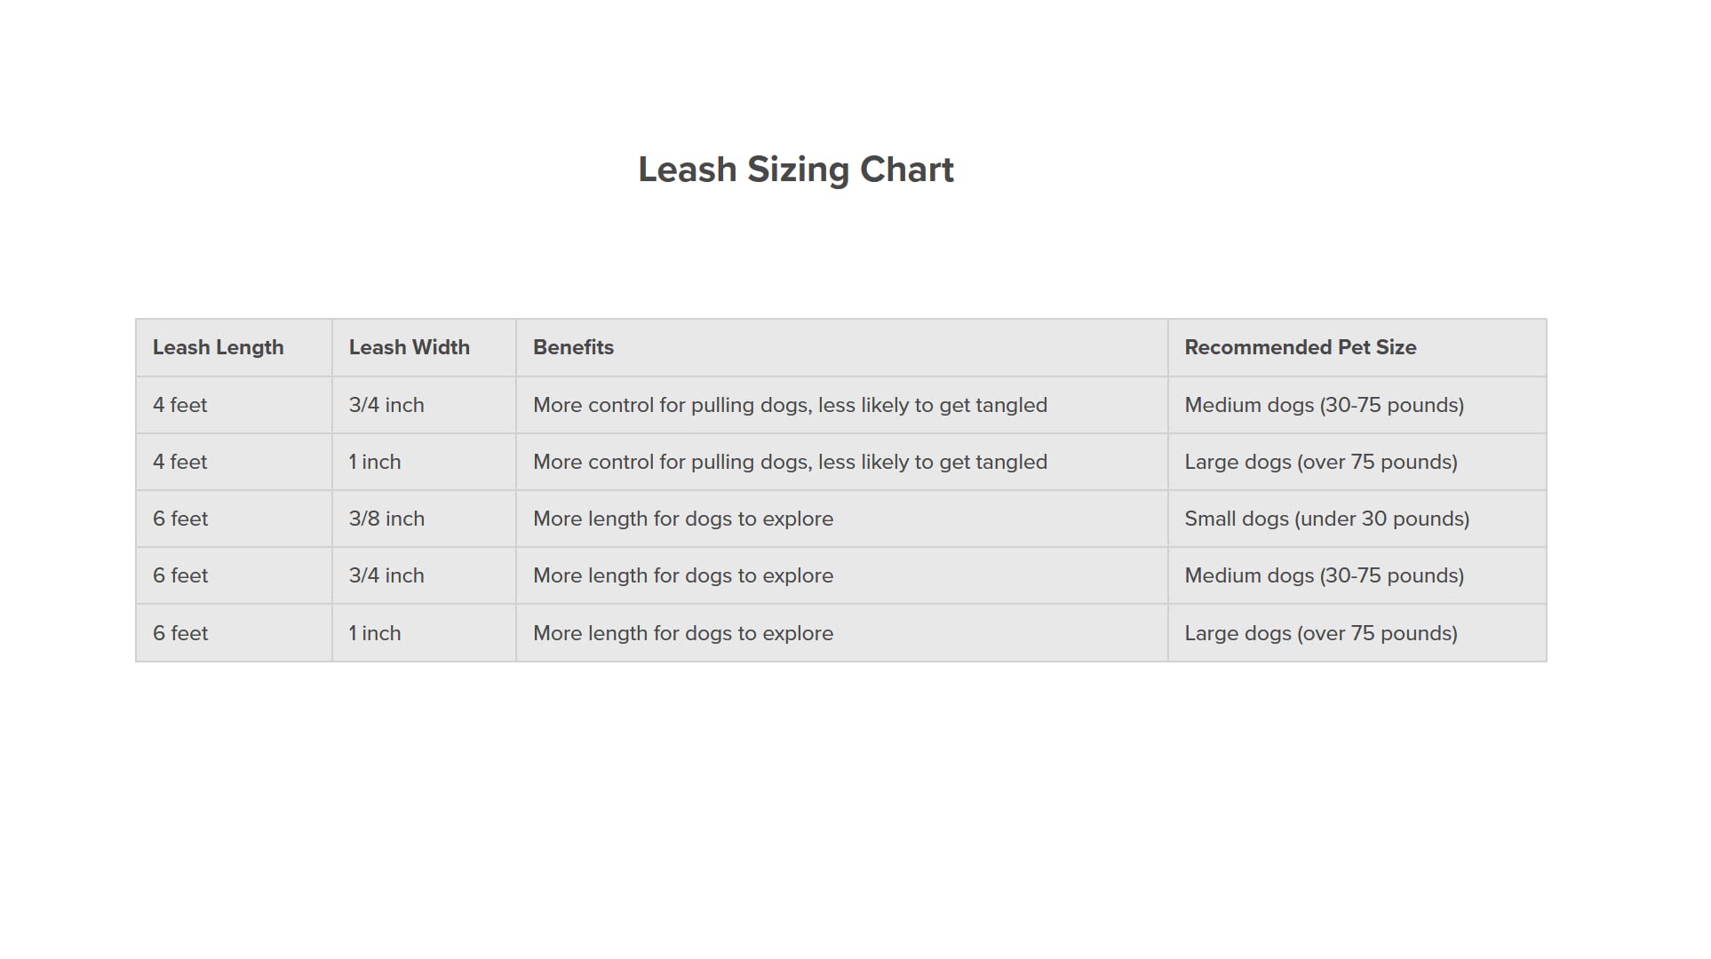Click the 6 feet cell beside 3/8 inch

(x=180, y=519)
